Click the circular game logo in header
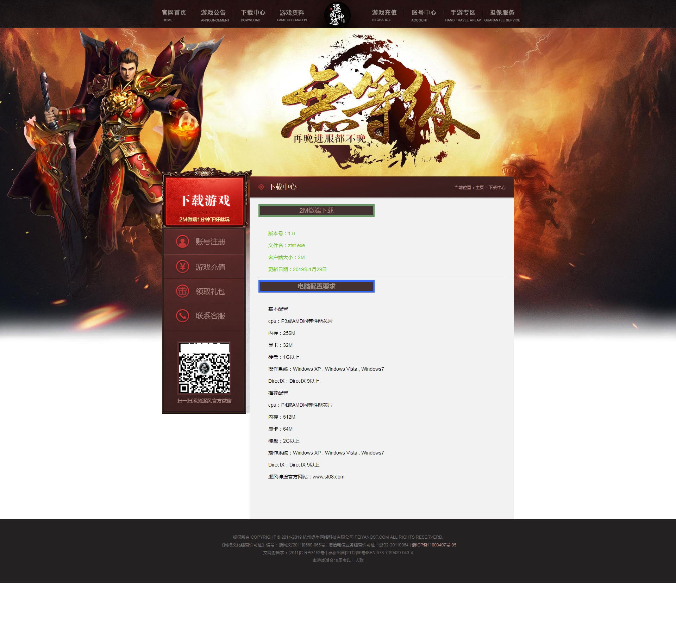 pos(337,15)
